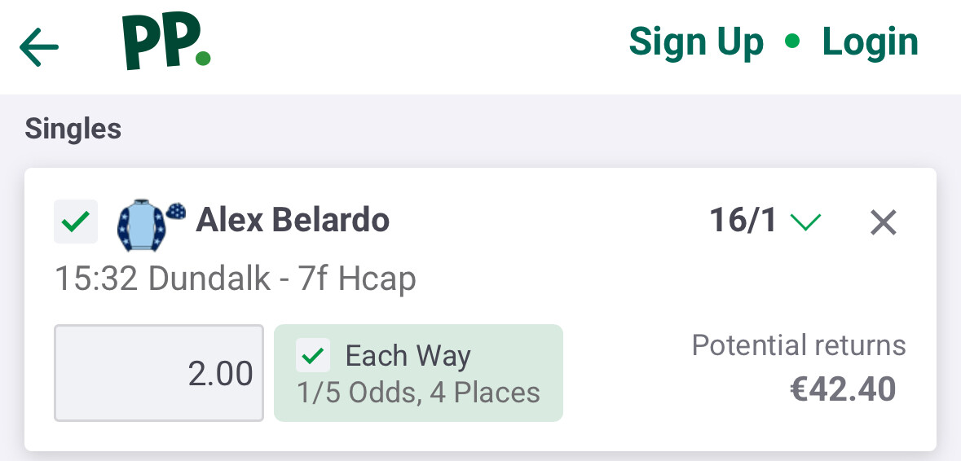Open the Login page

pyautogui.click(x=870, y=42)
